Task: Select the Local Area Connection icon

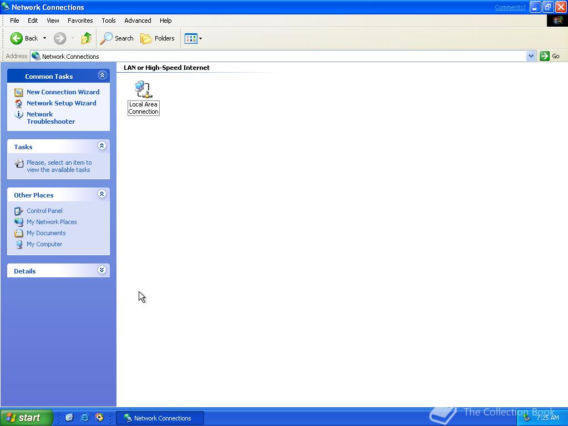Action: (143, 89)
